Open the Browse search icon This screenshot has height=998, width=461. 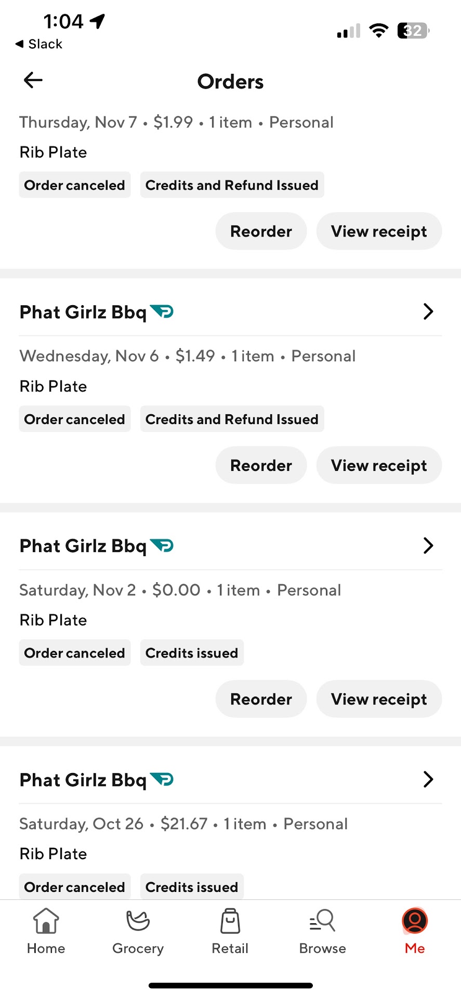(x=323, y=921)
